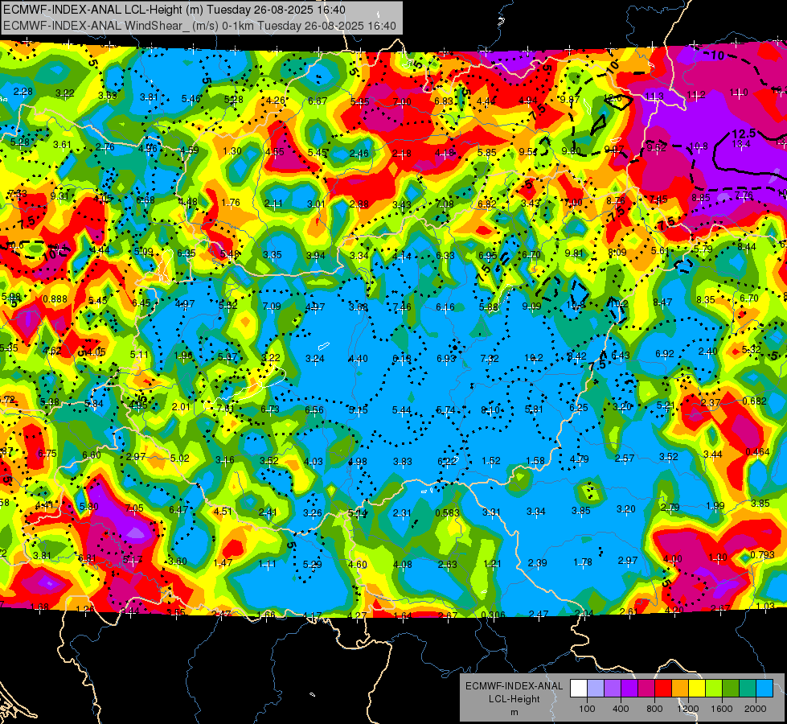Click the wind shear value 7.05

click(134, 508)
